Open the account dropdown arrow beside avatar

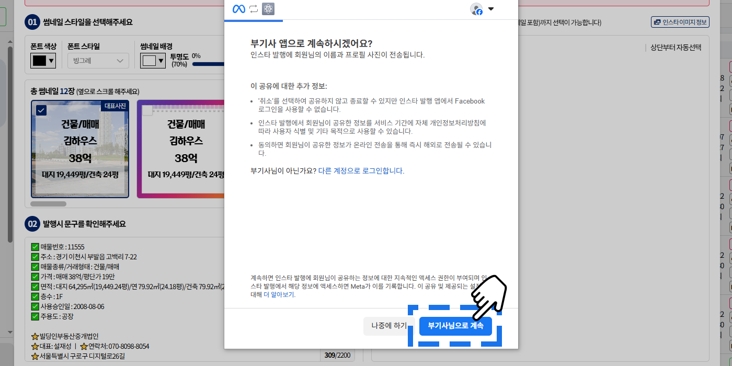(x=490, y=9)
